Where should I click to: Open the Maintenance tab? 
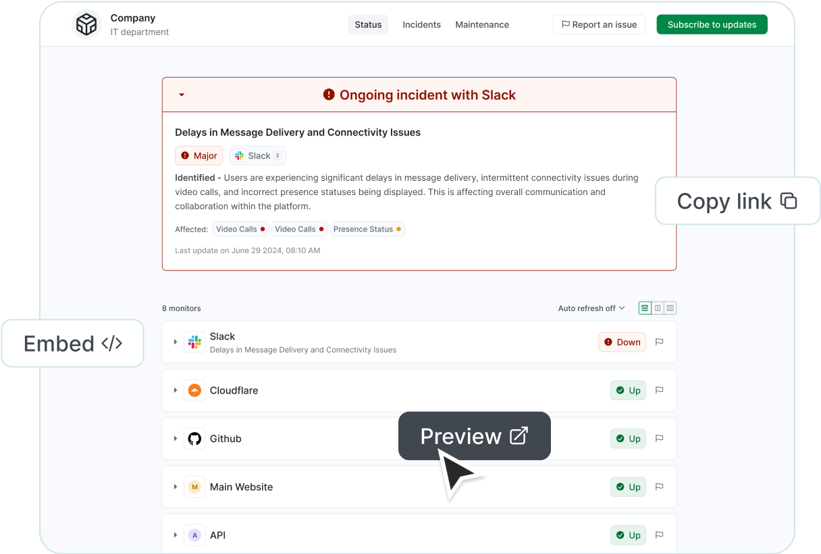pyautogui.click(x=481, y=24)
